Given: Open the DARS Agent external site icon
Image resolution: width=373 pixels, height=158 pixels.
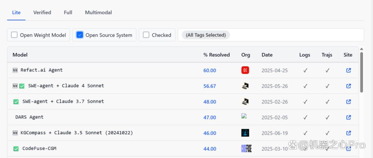Looking at the screenshot, I should coord(348,117).
